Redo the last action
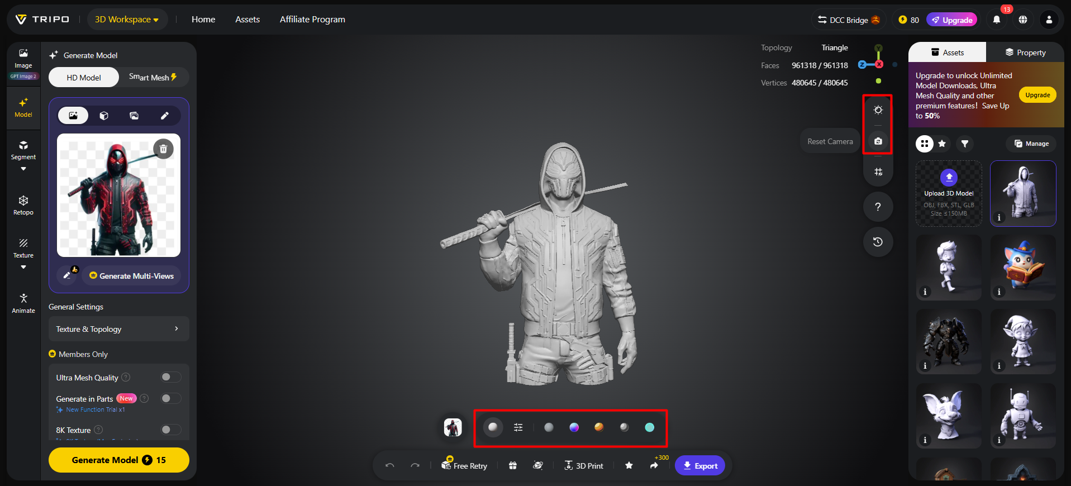Viewport: 1071px width, 486px height. point(415,465)
